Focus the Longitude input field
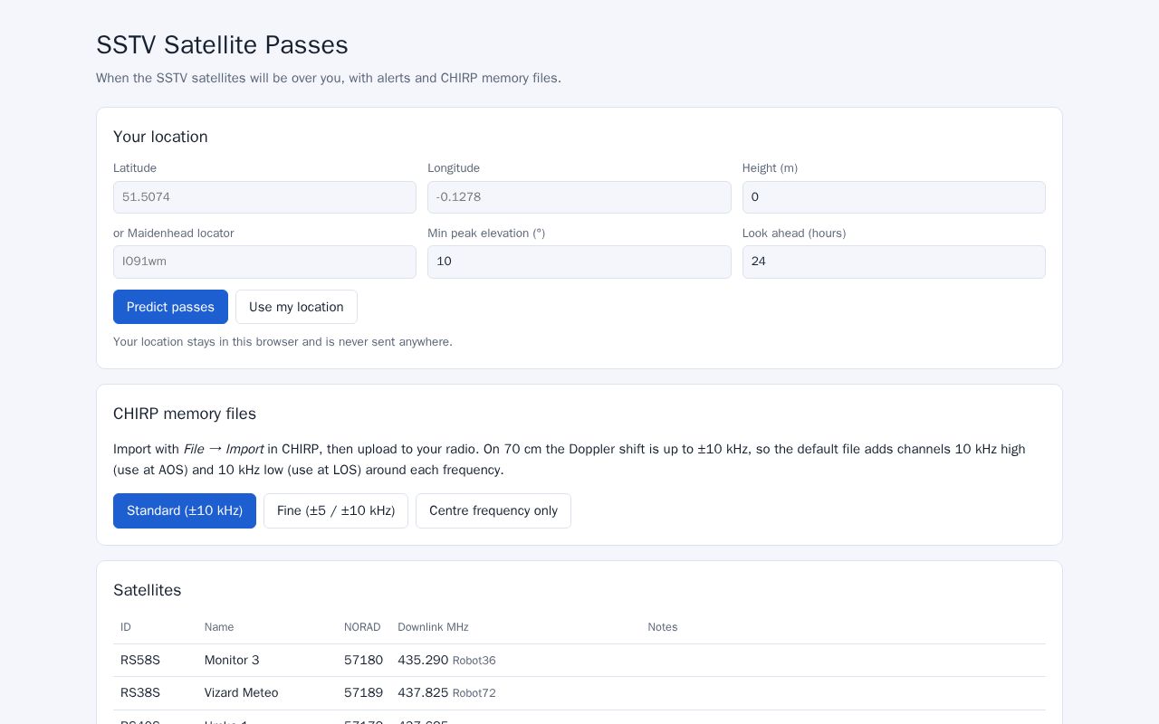1159x724 pixels. pyautogui.click(x=579, y=197)
